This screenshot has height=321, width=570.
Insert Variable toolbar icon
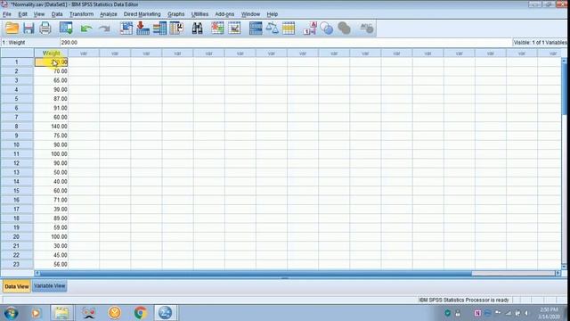234,29
